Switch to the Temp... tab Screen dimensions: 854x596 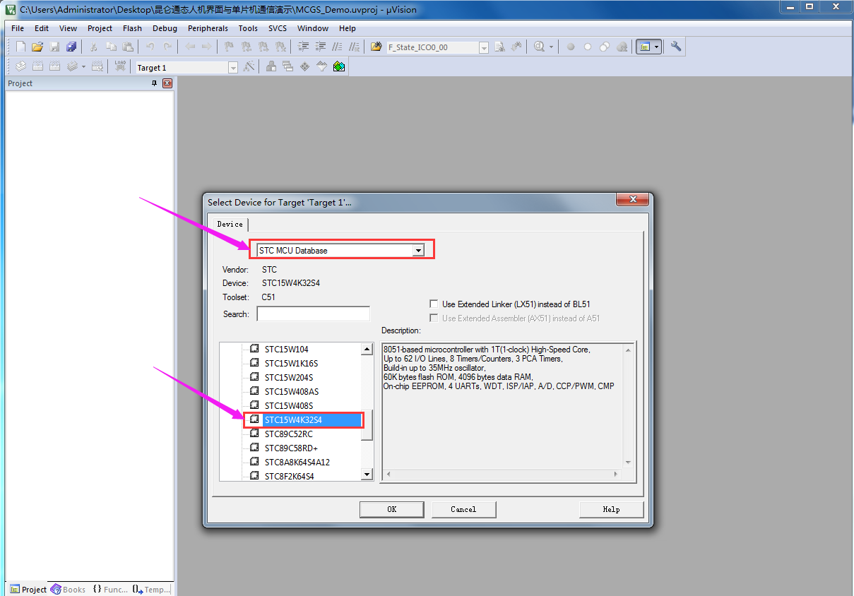(x=150, y=589)
